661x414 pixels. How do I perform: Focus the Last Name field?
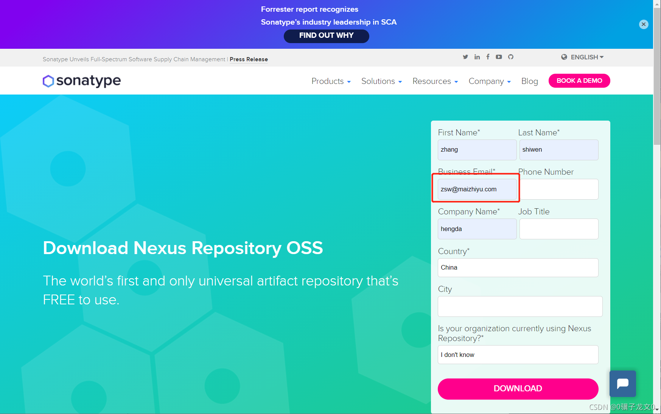click(x=559, y=150)
